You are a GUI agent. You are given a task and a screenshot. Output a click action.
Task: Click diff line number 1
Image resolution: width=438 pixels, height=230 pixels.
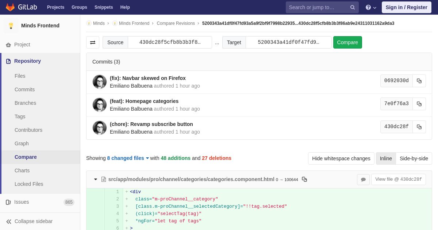[x=118, y=192]
